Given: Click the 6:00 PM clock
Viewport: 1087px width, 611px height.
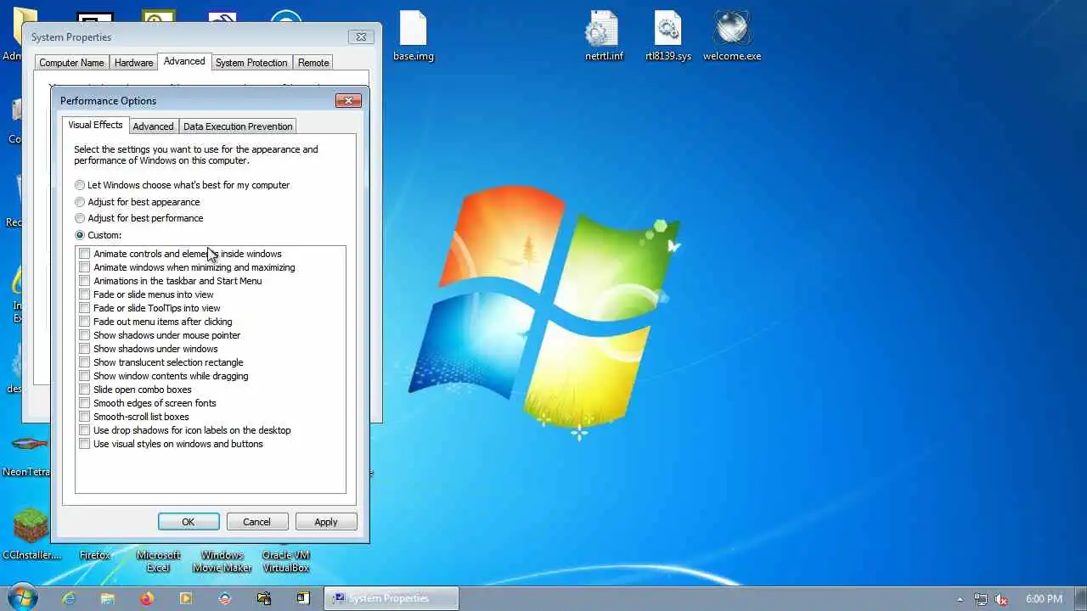Looking at the screenshot, I should coord(1044,599).
